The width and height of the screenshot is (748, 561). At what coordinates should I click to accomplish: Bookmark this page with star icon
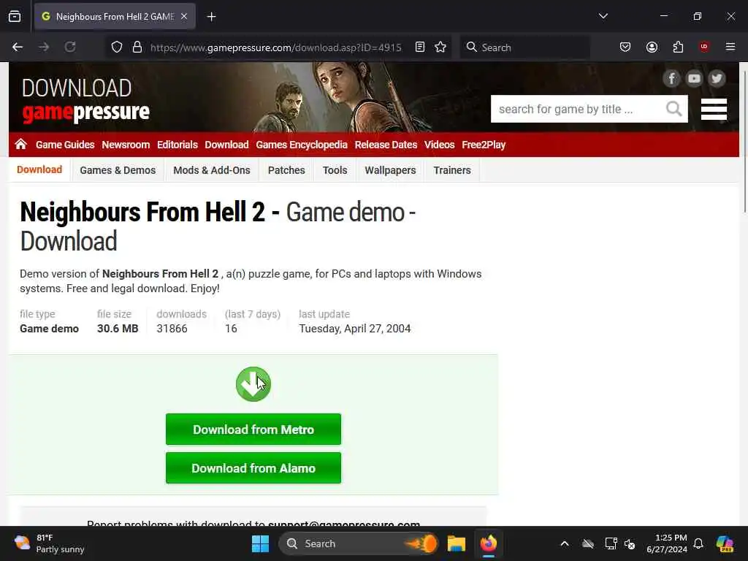pos(440,47)
